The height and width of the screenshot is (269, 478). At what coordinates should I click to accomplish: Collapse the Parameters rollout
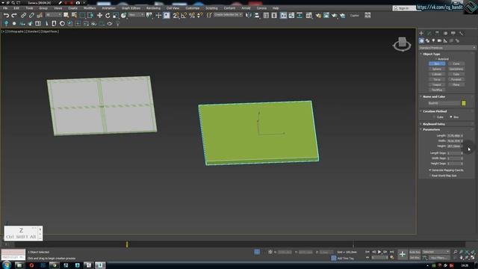click(432, 129)
